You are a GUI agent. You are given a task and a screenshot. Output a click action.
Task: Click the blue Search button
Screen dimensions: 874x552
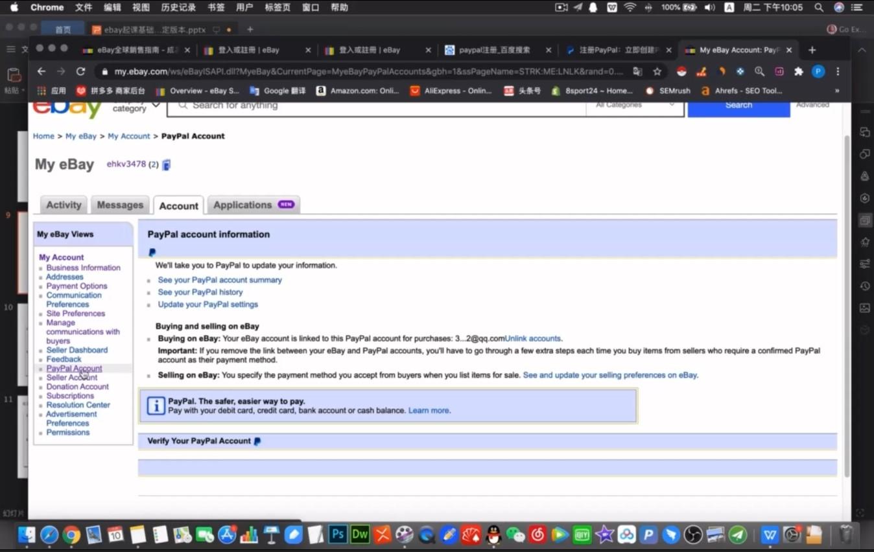[738, 106]
